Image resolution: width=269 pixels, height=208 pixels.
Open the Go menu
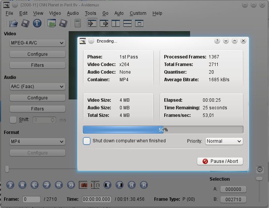[x=105, y=13]
